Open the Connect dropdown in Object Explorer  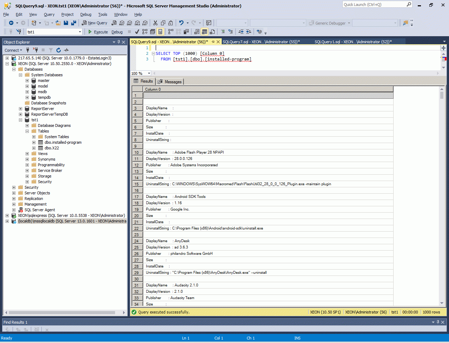click(x=14, y=50)
